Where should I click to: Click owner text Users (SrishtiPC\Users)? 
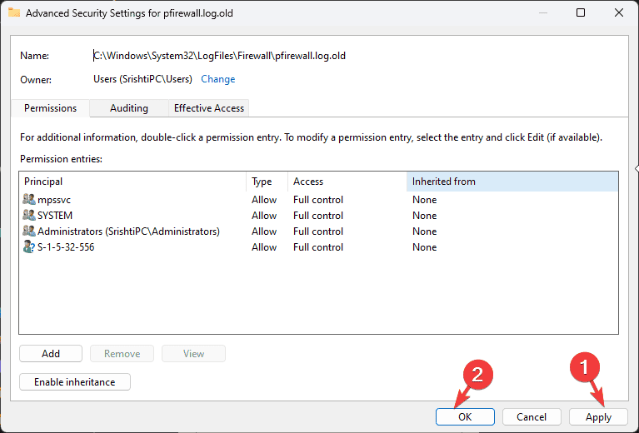(x=142, y=79)
